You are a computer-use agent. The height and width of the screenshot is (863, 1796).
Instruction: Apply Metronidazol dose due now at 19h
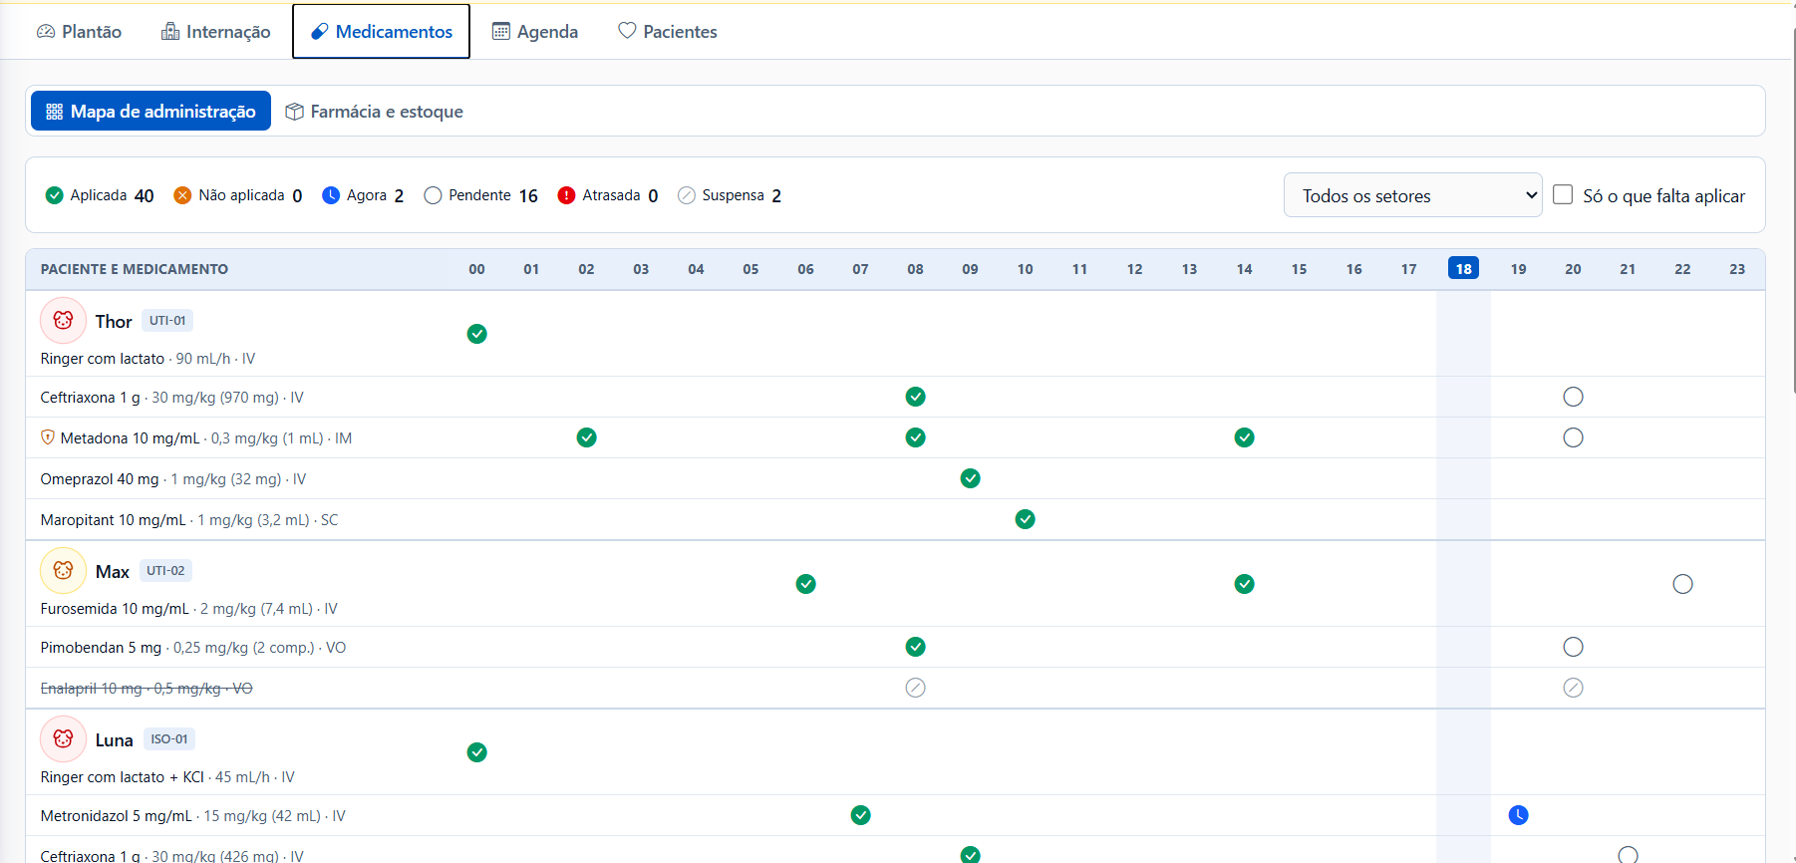[1519, 815]
